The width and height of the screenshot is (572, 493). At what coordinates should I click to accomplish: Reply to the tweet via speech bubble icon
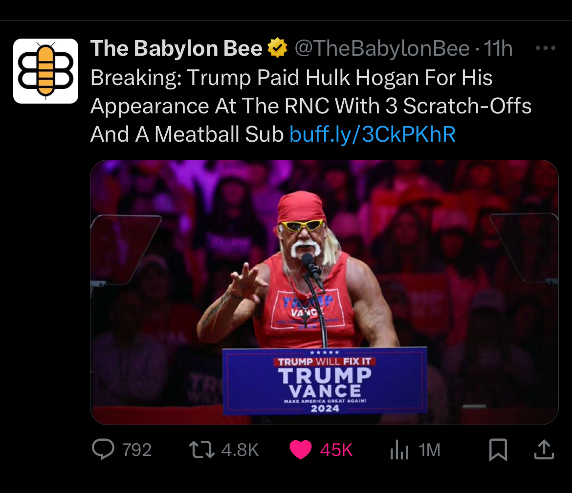(103, 450)
